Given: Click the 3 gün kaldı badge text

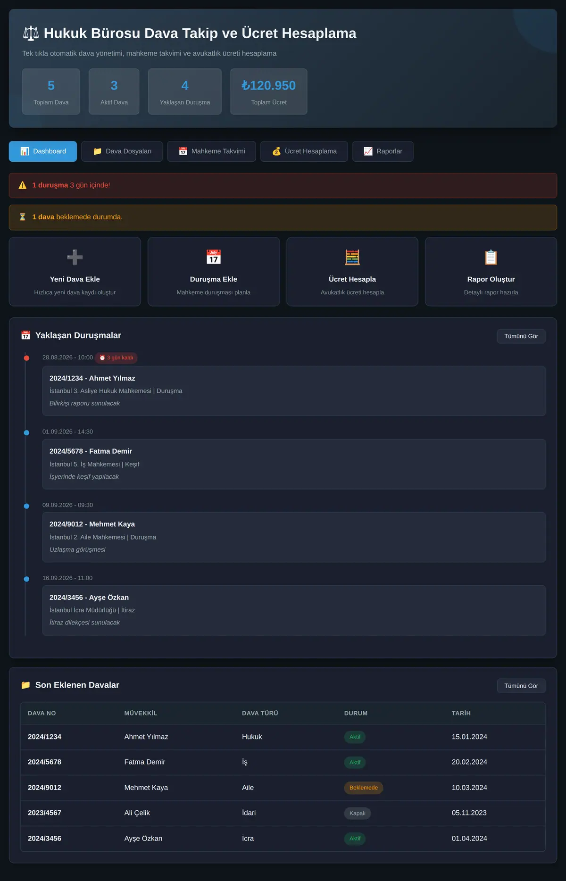Looking at the screenshot, I should pos(120,358).
